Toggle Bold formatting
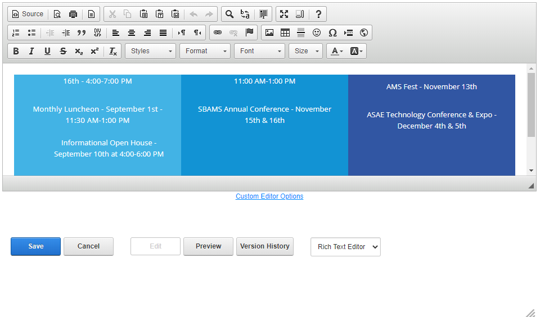This screenshot has width=540, height=317. click(16, 51)
